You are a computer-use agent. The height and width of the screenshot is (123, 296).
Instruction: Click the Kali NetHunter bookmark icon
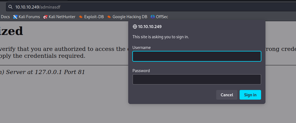(45, 17)
